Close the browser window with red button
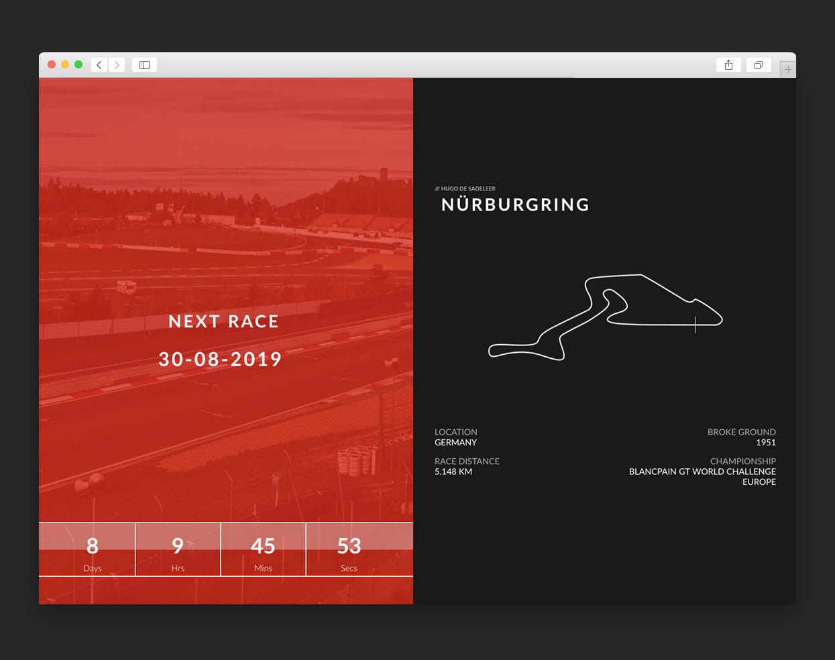The width and height of the screenshot is (835, 660). 52,64
